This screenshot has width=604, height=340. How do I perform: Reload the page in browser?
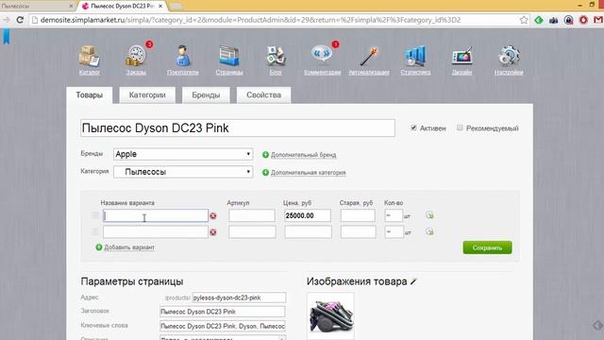[20, 20]
